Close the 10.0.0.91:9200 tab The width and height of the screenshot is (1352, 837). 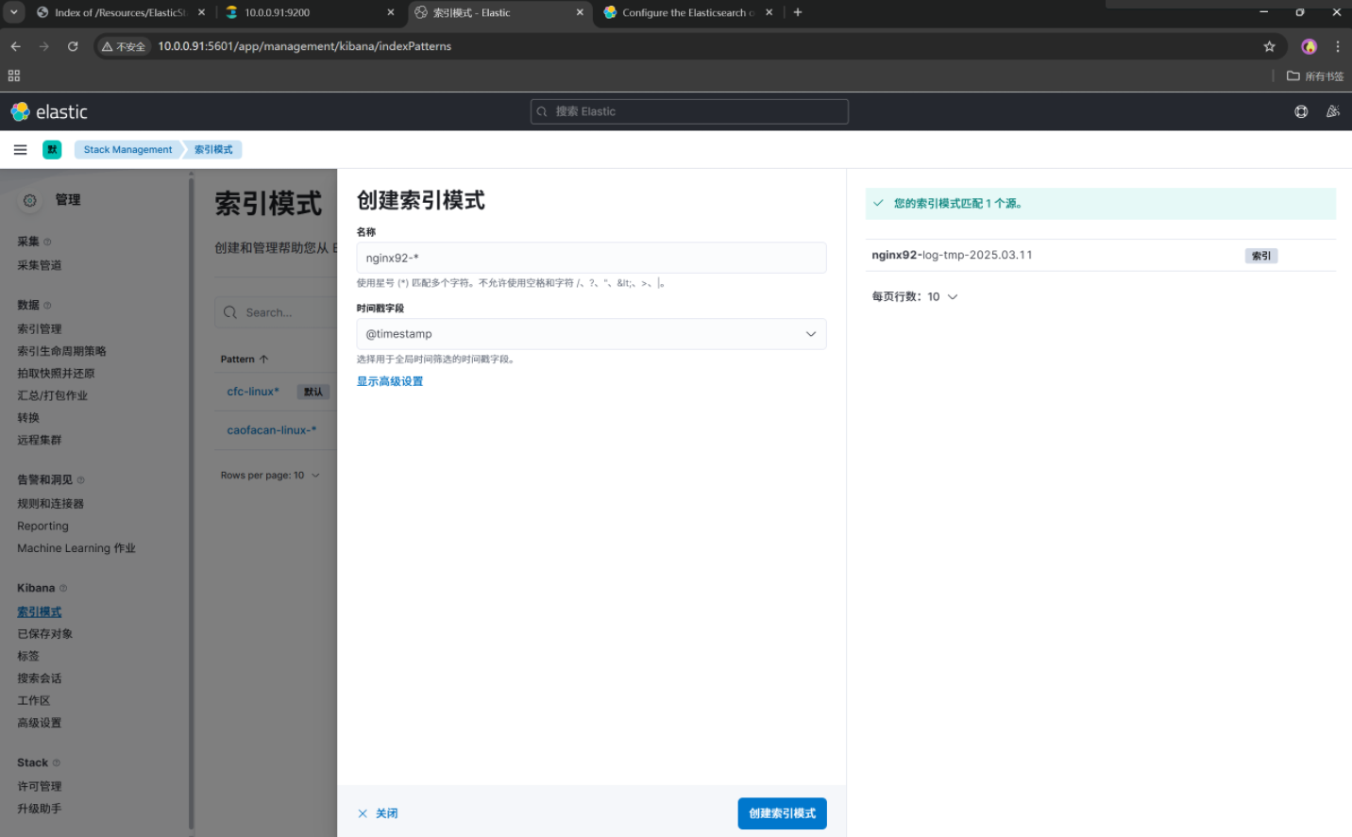pos(391,12)
